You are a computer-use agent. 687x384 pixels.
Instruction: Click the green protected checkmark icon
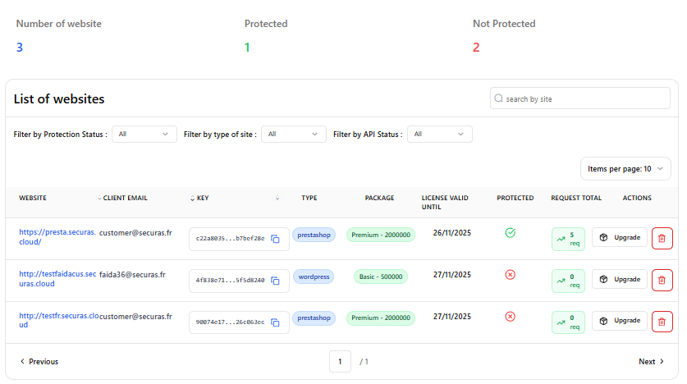click(x=510, y=233)
